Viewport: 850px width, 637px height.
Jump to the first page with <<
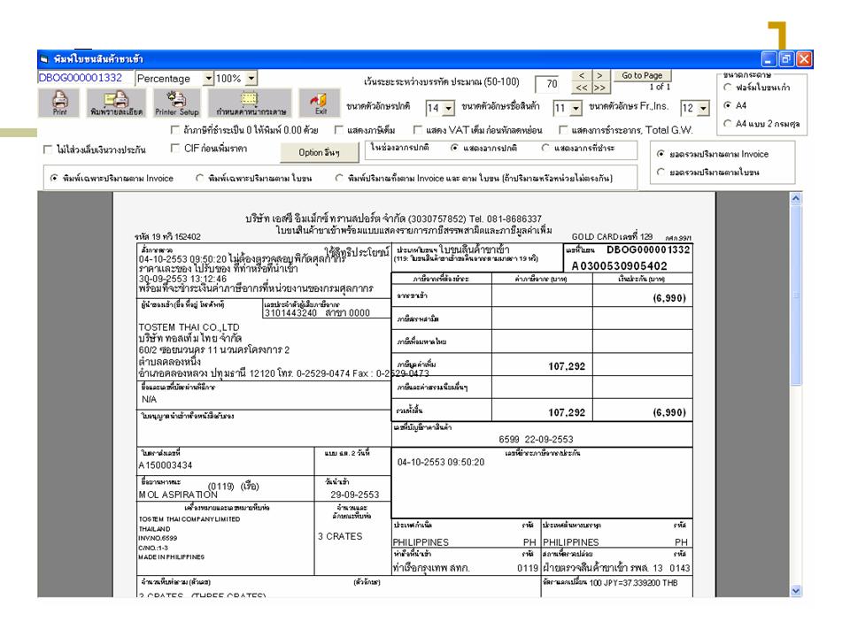tap(582, 88)
